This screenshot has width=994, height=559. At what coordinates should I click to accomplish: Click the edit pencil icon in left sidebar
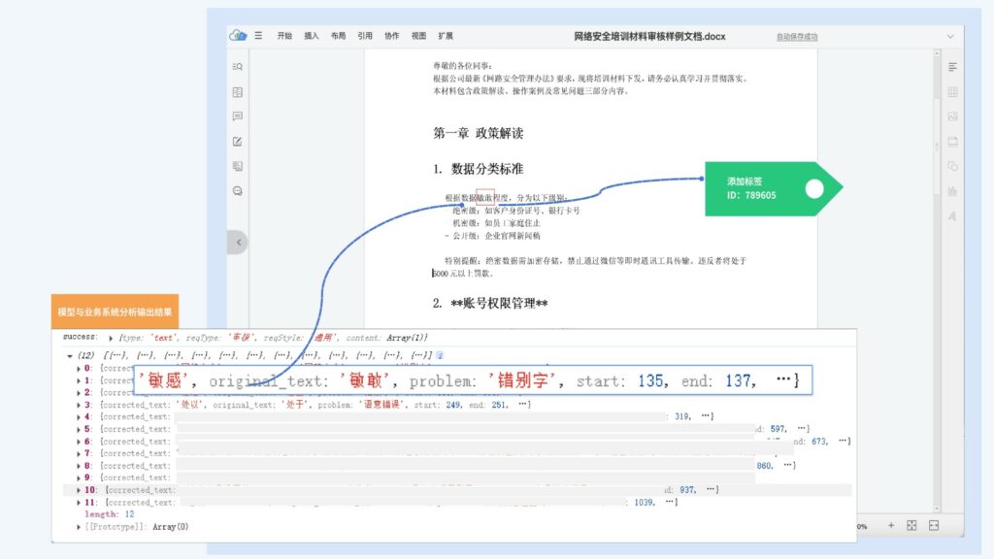(237, 142)
